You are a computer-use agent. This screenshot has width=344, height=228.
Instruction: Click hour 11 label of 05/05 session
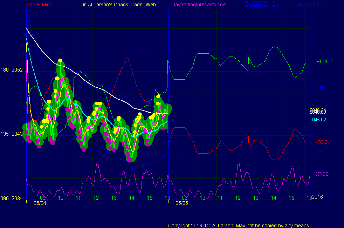point(220,198)
